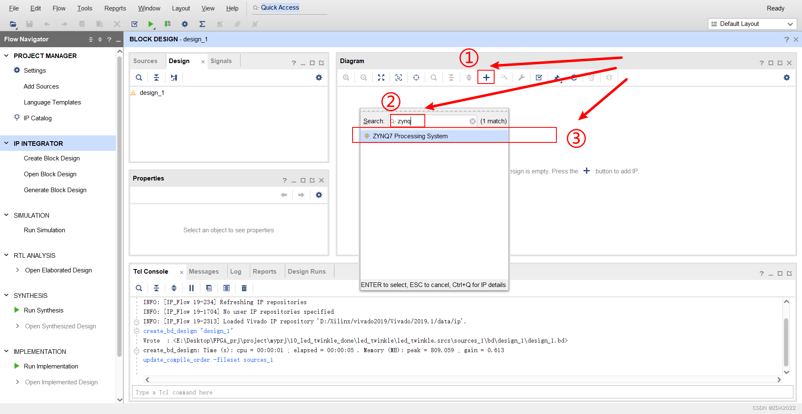Collapse IP INTEGRATOR section
This screenshot has width=802, height=414.
coord(6,143)
